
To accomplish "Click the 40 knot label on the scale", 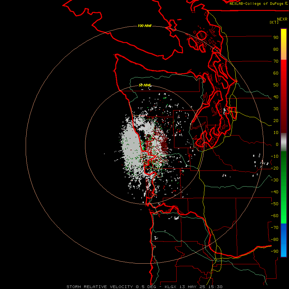I will (x=276, y=97).
